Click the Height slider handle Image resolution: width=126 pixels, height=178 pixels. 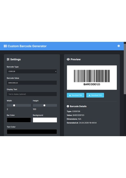(44, 105)
